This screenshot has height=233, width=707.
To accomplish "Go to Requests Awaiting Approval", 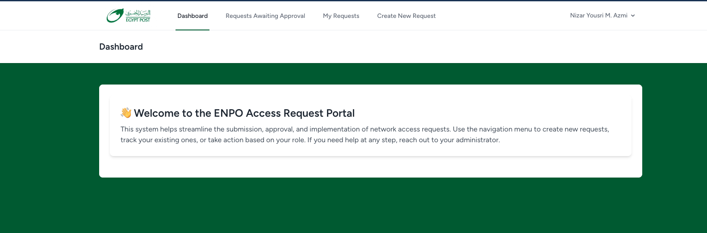I will point(265,16).
